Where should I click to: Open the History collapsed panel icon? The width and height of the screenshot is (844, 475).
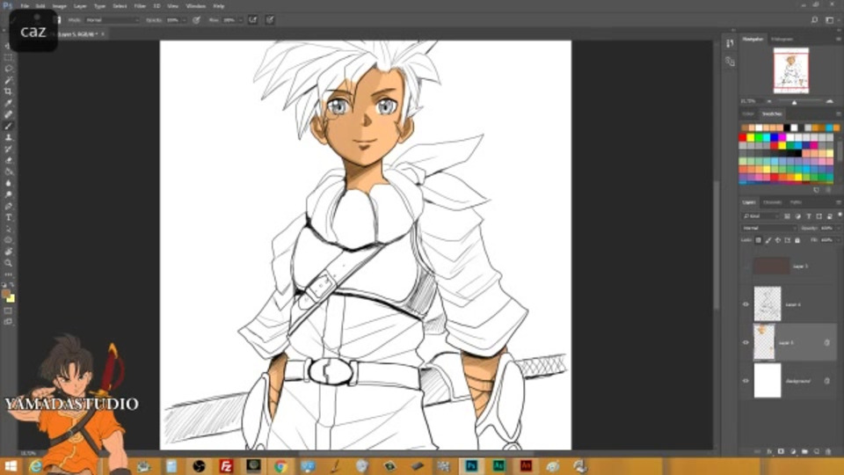[730, 44]
